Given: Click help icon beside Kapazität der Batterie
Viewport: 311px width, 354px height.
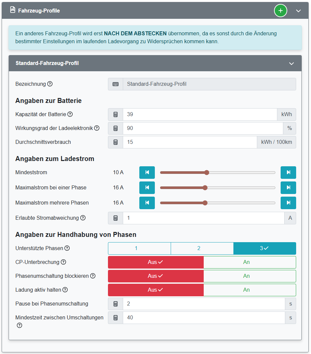Looking at the screenshot, I should 70,114.
